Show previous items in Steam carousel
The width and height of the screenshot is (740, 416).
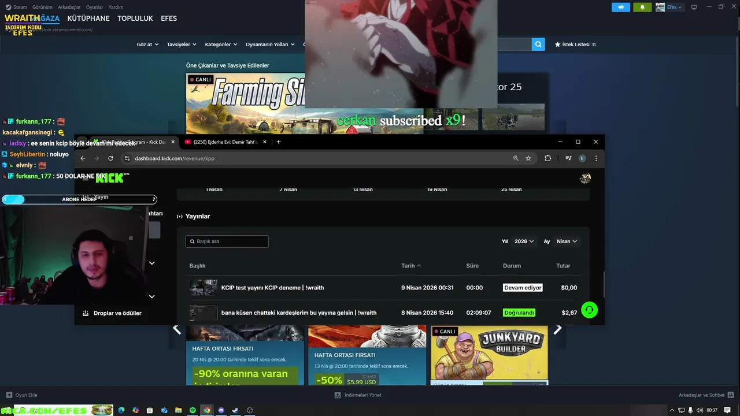point(177,329)
